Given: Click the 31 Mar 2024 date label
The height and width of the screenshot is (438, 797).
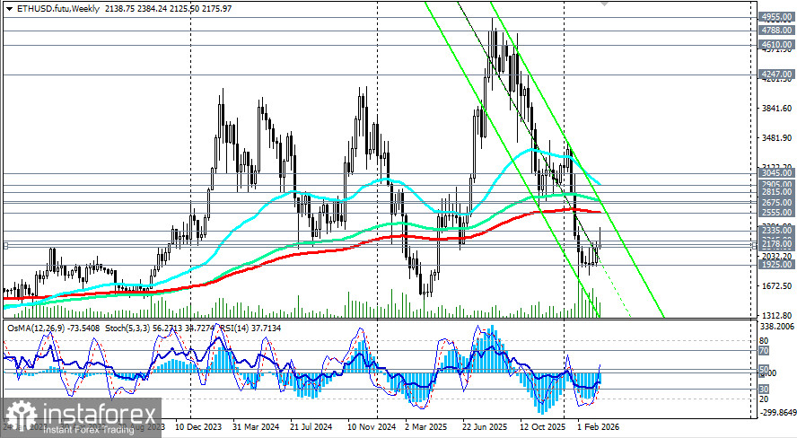Looking at the screenshot, I should pyautogui.click(x=256, y=427).
